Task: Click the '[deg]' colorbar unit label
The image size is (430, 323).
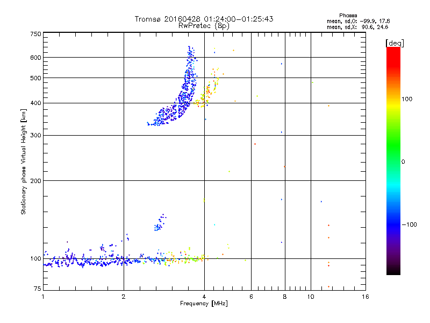Action: (x=395, y=43)
